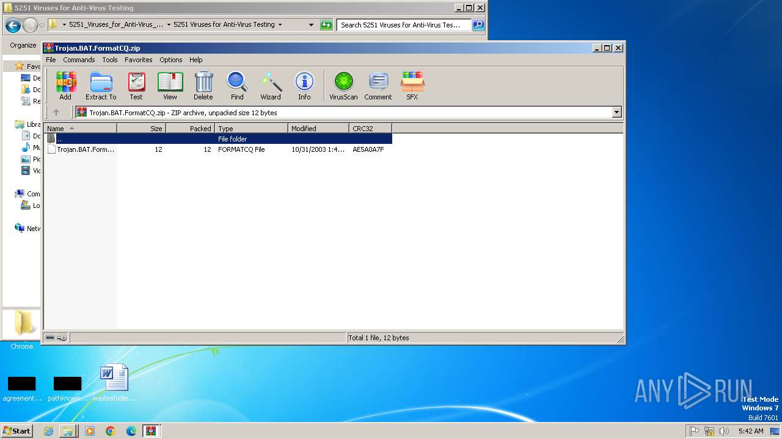Open the View toolbar button
This screenshot has height=439, width=782.
point(170,85)
